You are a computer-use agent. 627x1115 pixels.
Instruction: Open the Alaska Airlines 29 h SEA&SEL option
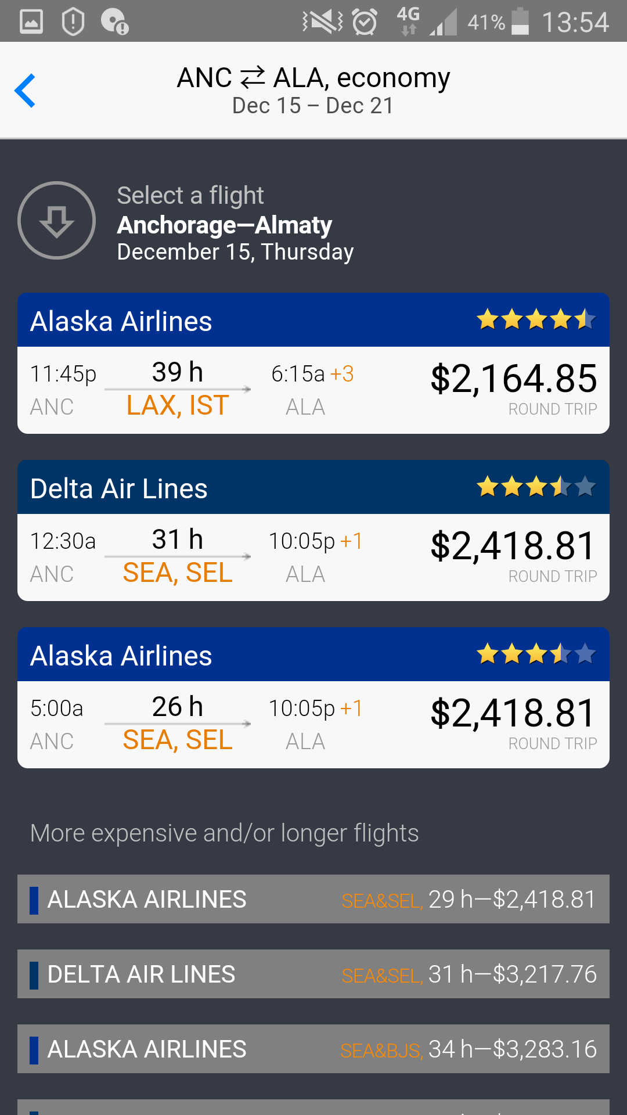coord(313,899)
